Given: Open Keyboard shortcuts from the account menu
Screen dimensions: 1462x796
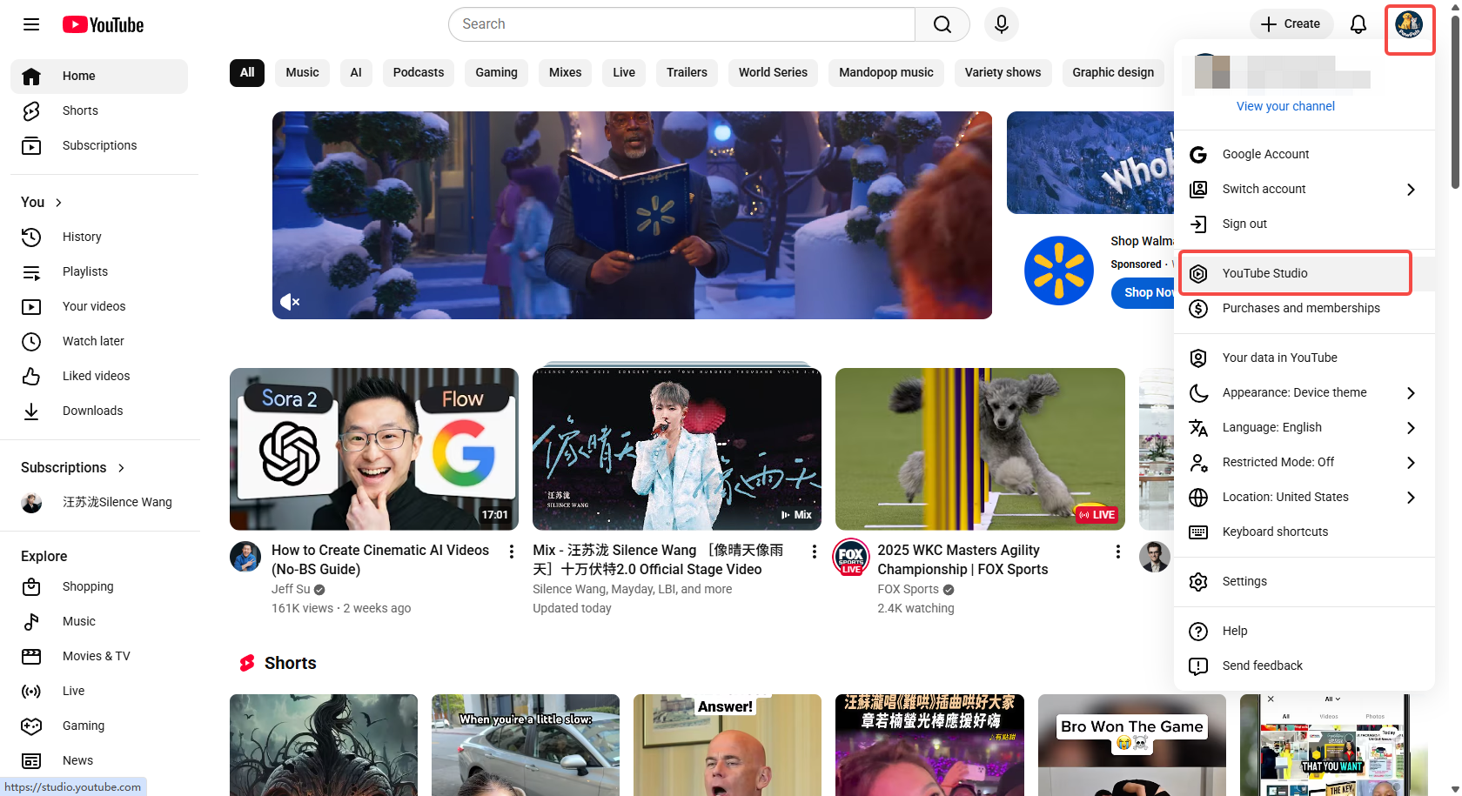Looking at the screenshot, I should point(1274,531).
